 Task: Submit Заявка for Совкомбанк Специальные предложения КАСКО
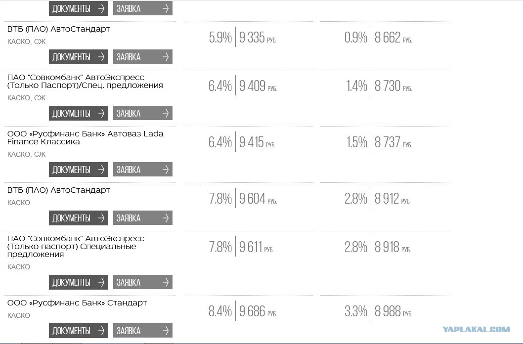click(143, 282)
